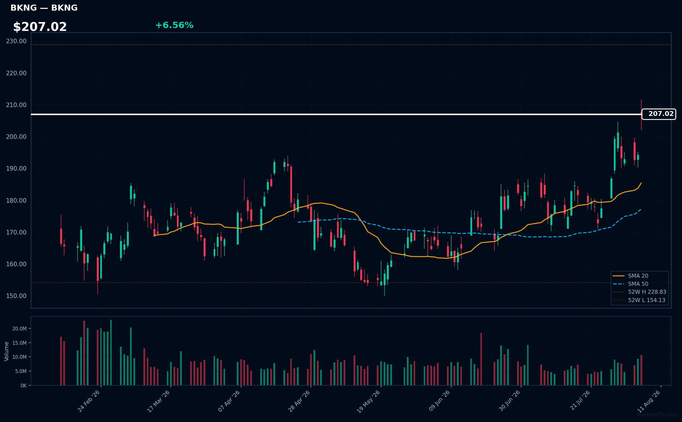Click the 30 Jun '26 date label
The height and width of the screenshot is (422, 682).
click(509, 401)
